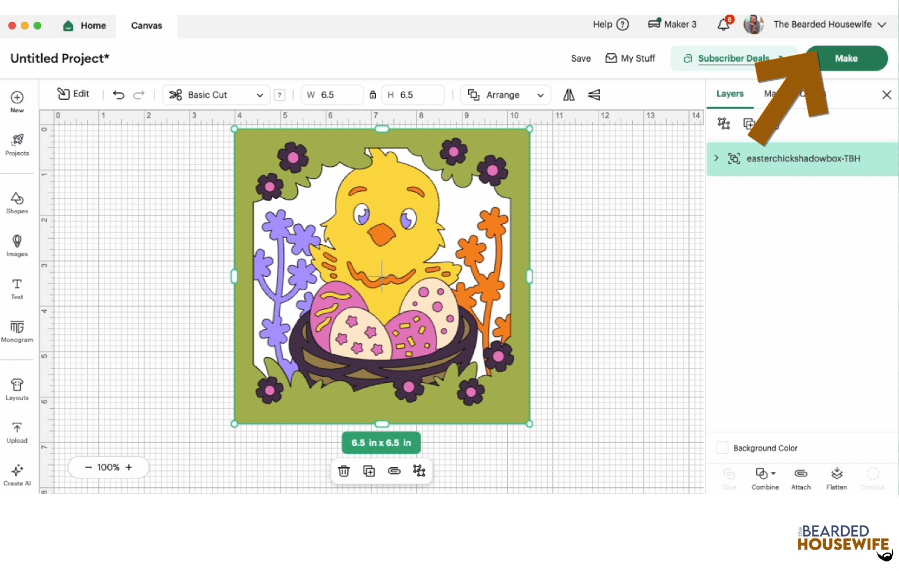Delete selection with trash icon
Screen dimensions: 899x571
(344, 471)
